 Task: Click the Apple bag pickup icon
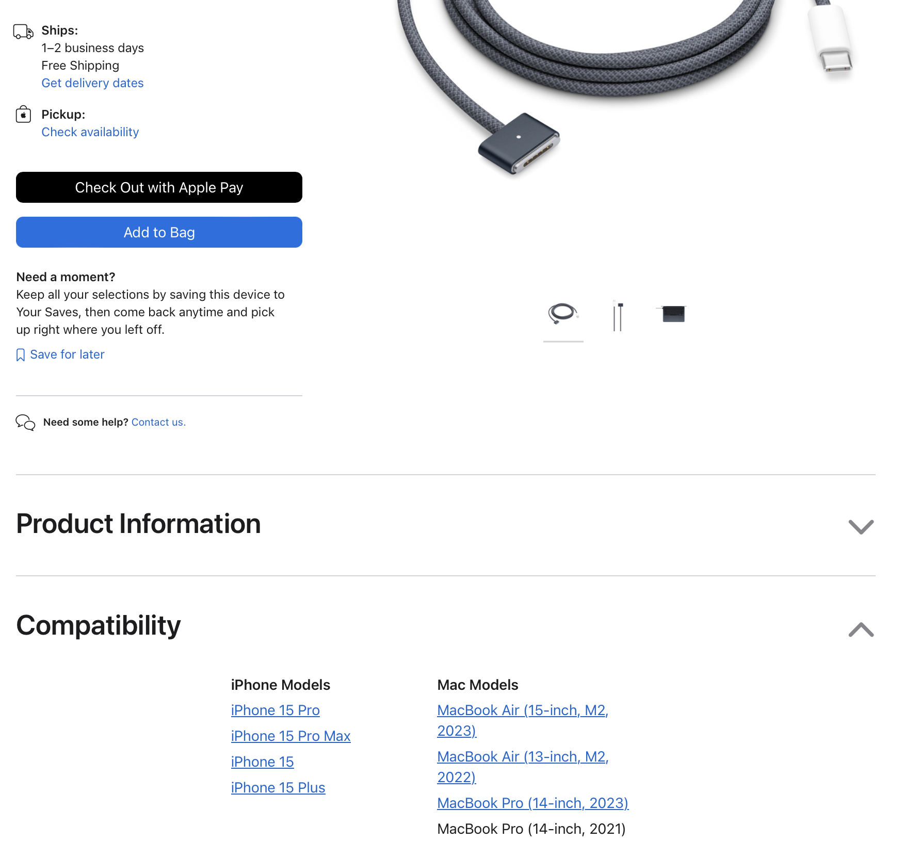pyautogui.click(x=23, y=115)
